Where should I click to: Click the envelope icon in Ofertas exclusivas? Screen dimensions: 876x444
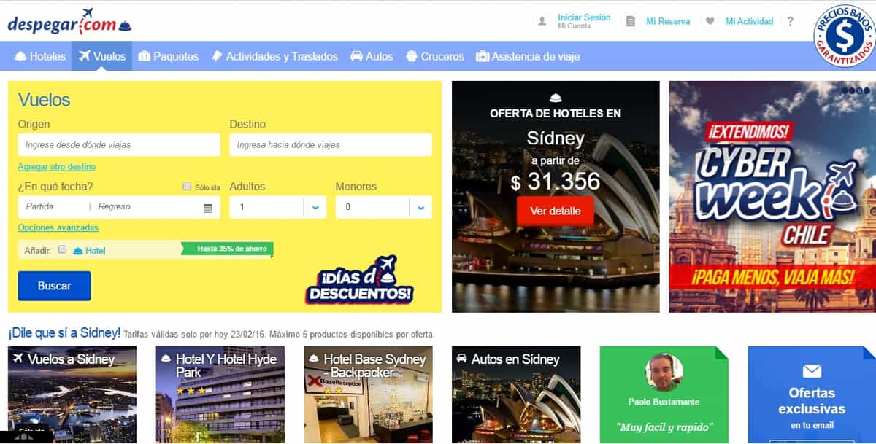tap(812, 371)
